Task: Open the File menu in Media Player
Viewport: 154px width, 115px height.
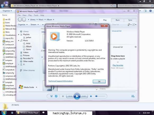Action: (19, 15)
